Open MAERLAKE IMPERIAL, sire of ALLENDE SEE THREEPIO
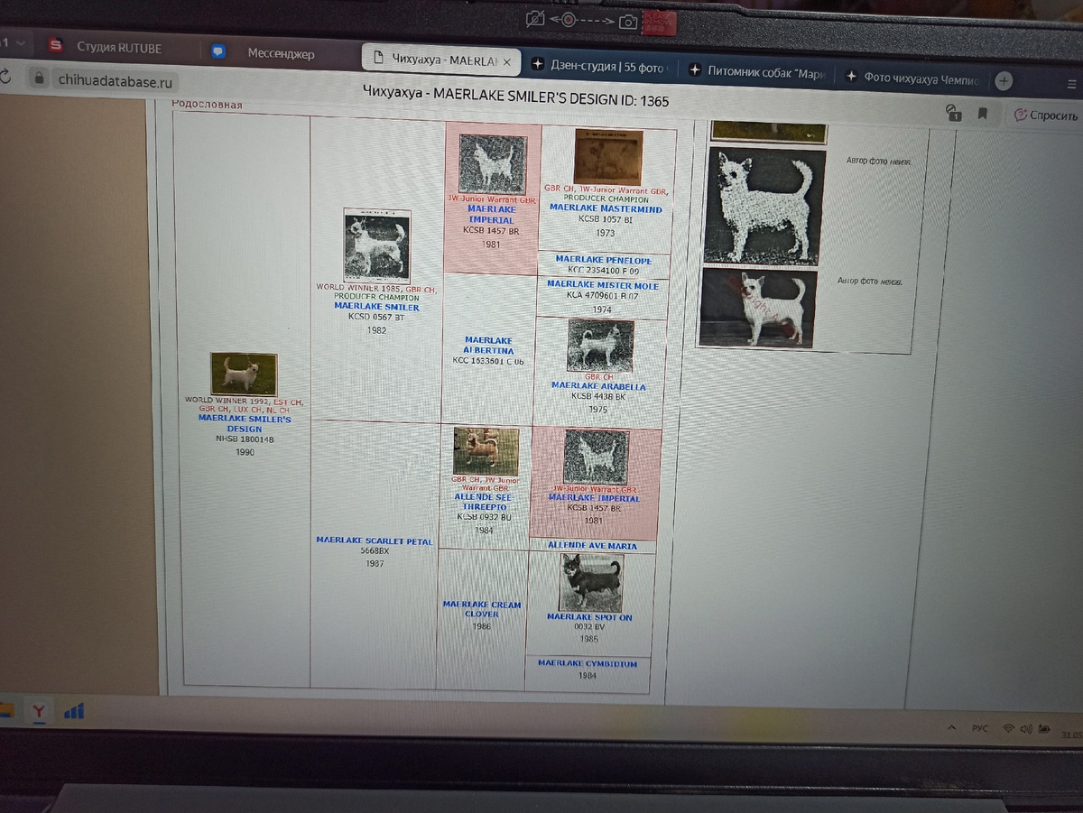This screenshot has height=813, width=1083. pos(594,498)
